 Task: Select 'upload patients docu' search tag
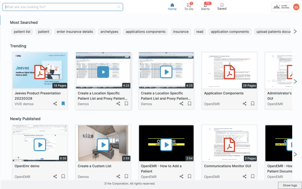(x=272, y=32)
